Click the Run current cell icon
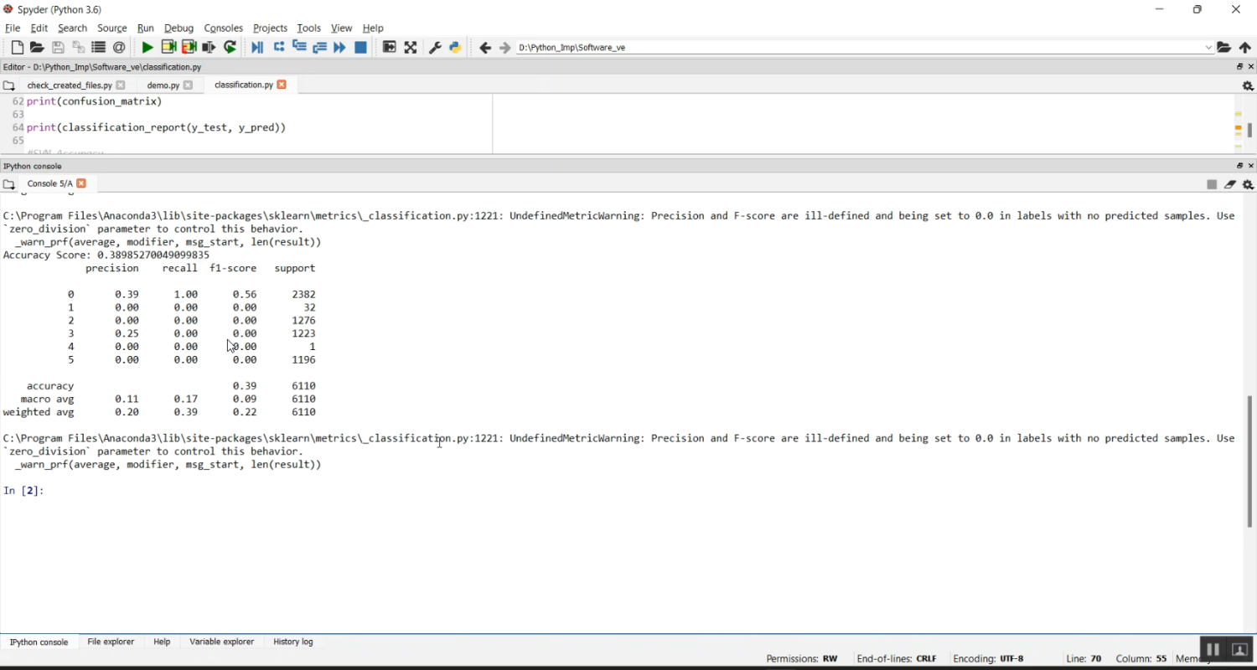Viewport: 1257px width, 670px height. pos(168,48)
